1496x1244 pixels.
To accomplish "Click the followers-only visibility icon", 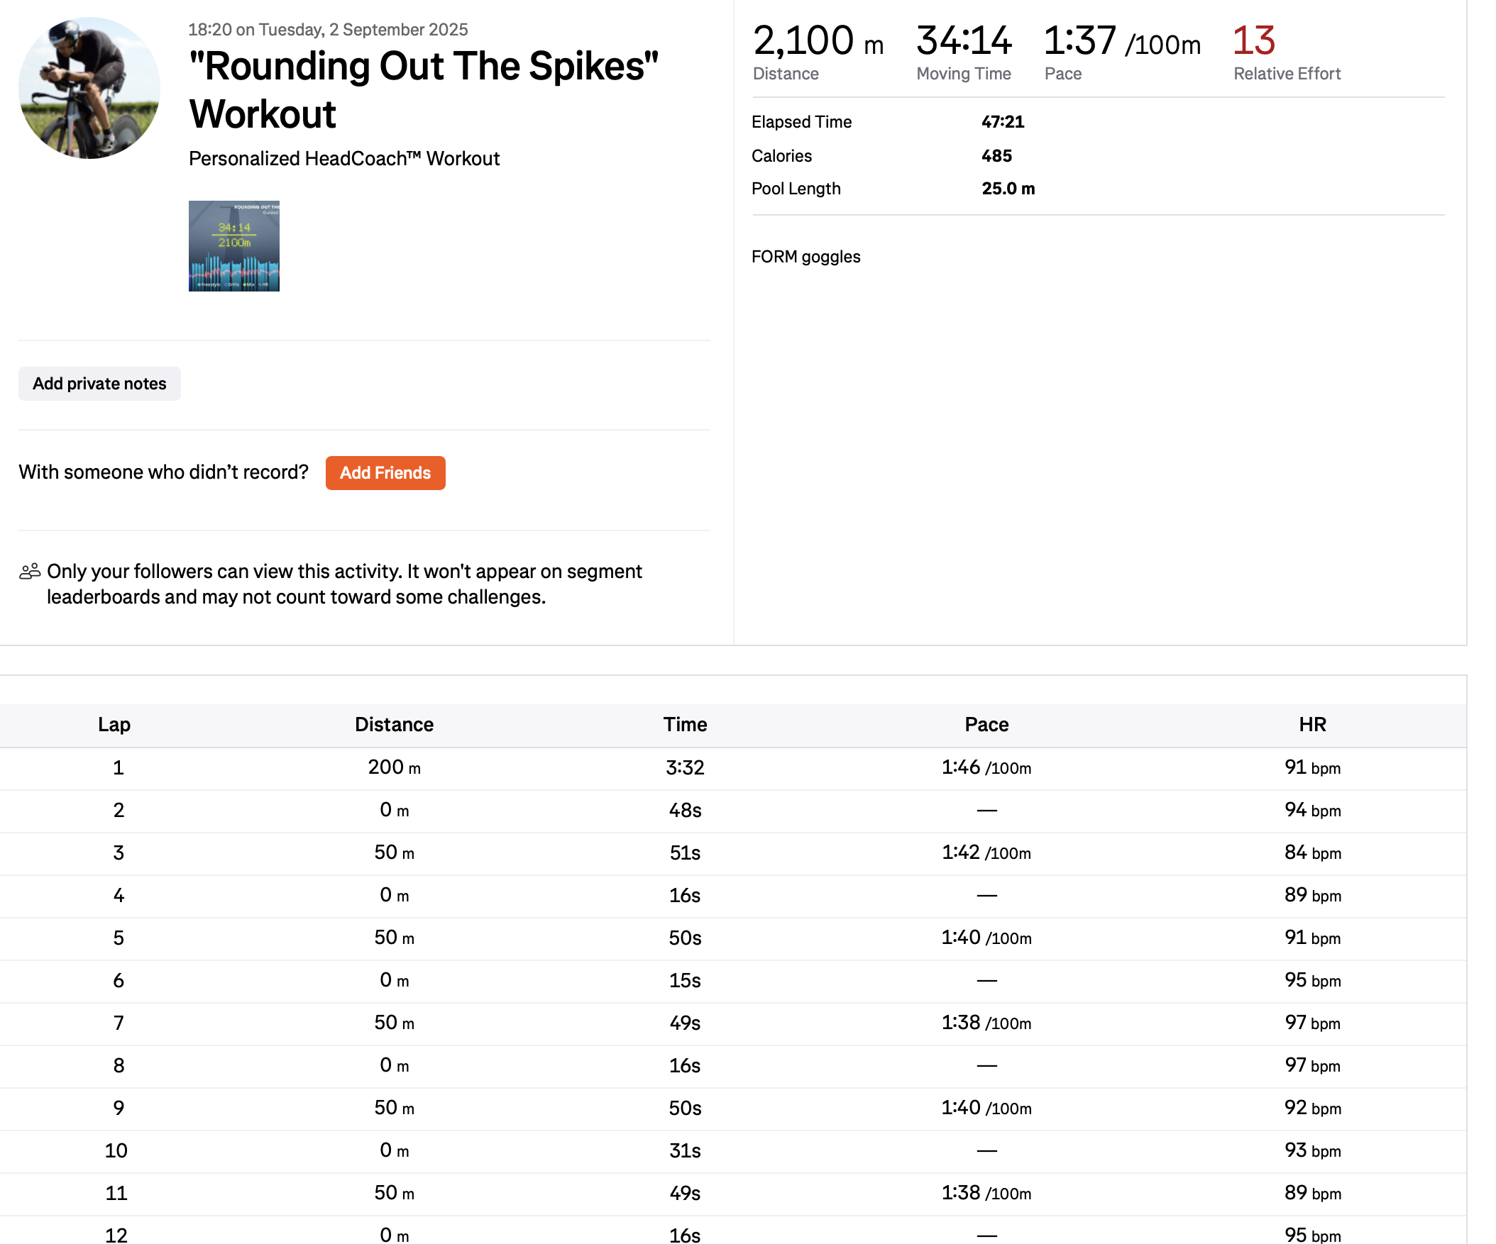I will coord(30,571).
